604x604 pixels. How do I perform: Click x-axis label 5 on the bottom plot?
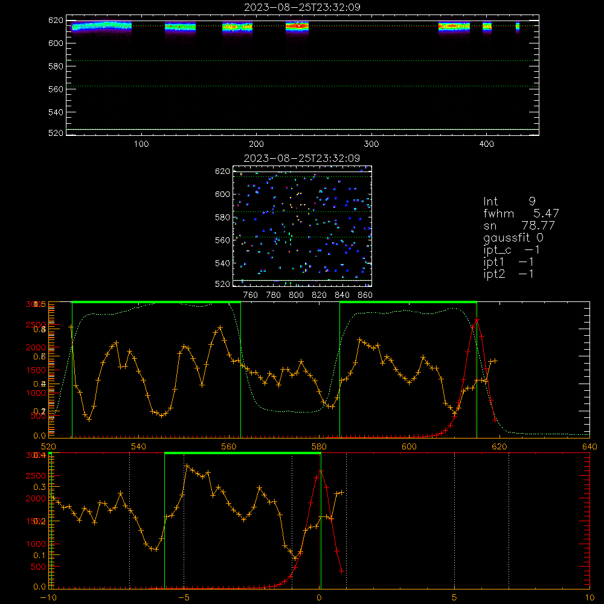tap(455, 597)
